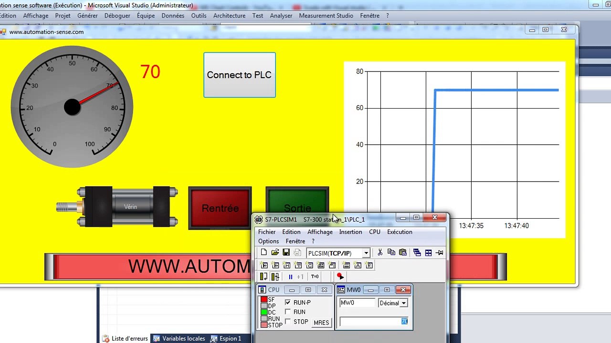
Task: Open the Exécution menu in S7-PLCSIM
Action: pyautogui.click(x=400, y=232)
